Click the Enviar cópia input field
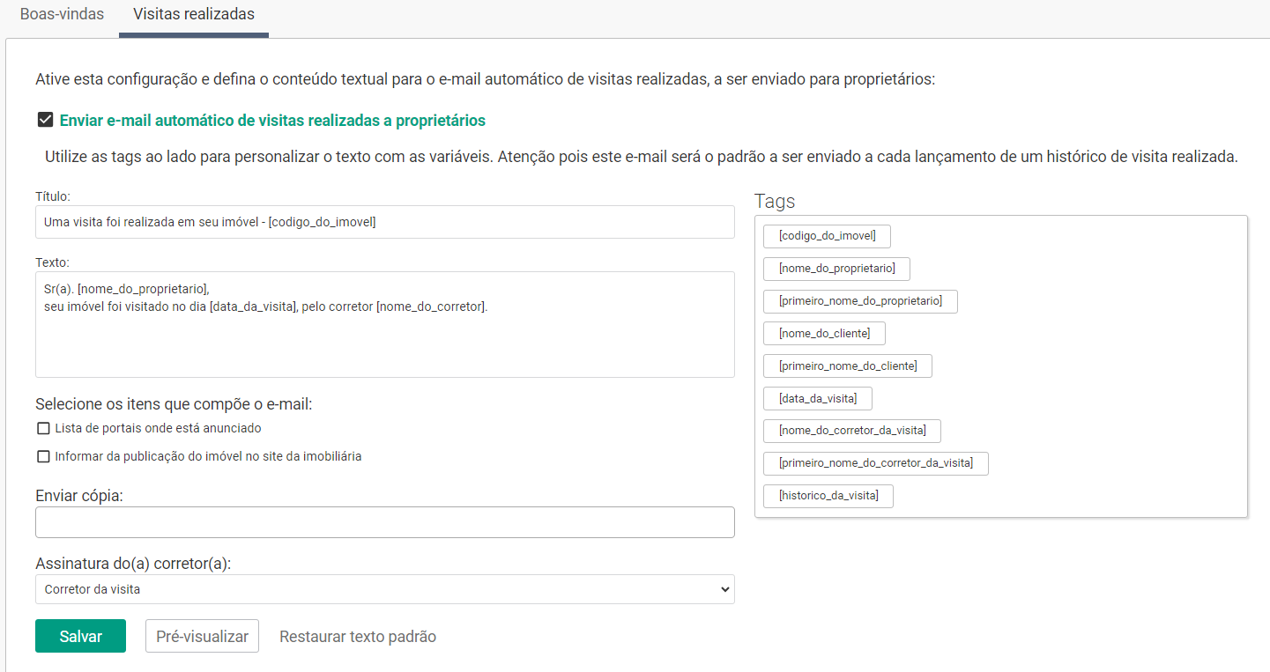1270x672 pixels. click(x=384, y=522)
